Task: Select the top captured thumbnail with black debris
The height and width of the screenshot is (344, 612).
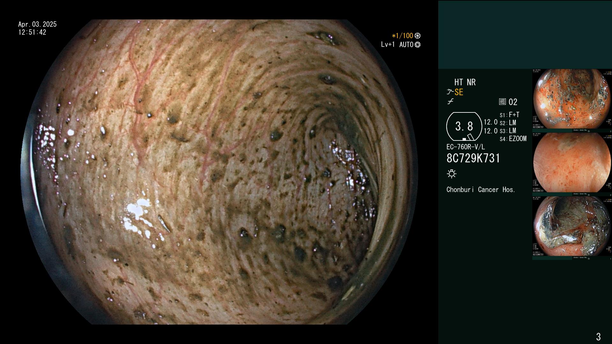Action: (x=572, y=99)
